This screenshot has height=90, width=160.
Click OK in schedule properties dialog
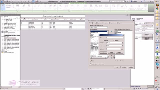tap(117, 67)
